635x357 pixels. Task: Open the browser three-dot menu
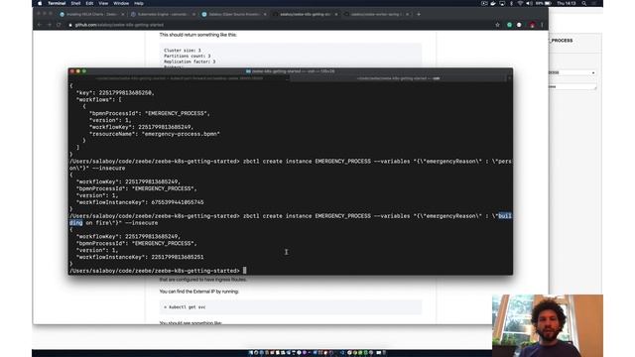pyautogui.click(x=542, y=25)
